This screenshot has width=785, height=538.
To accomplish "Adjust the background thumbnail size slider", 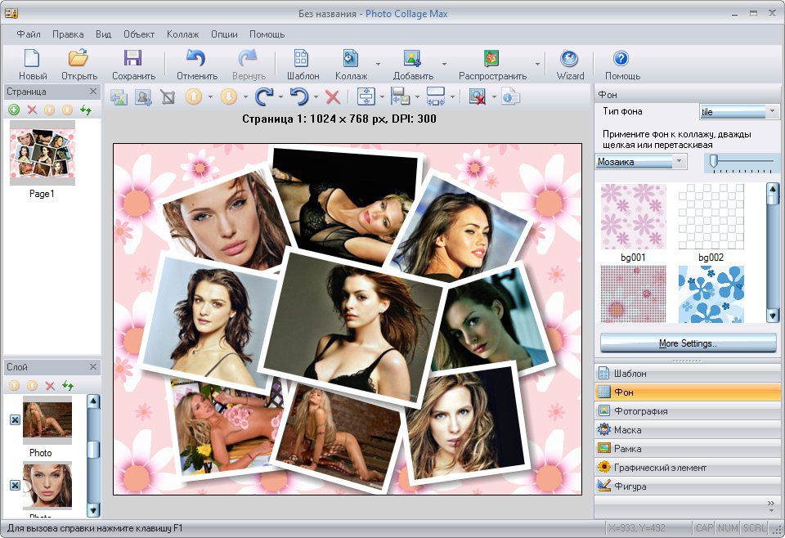I will [714, 161].
